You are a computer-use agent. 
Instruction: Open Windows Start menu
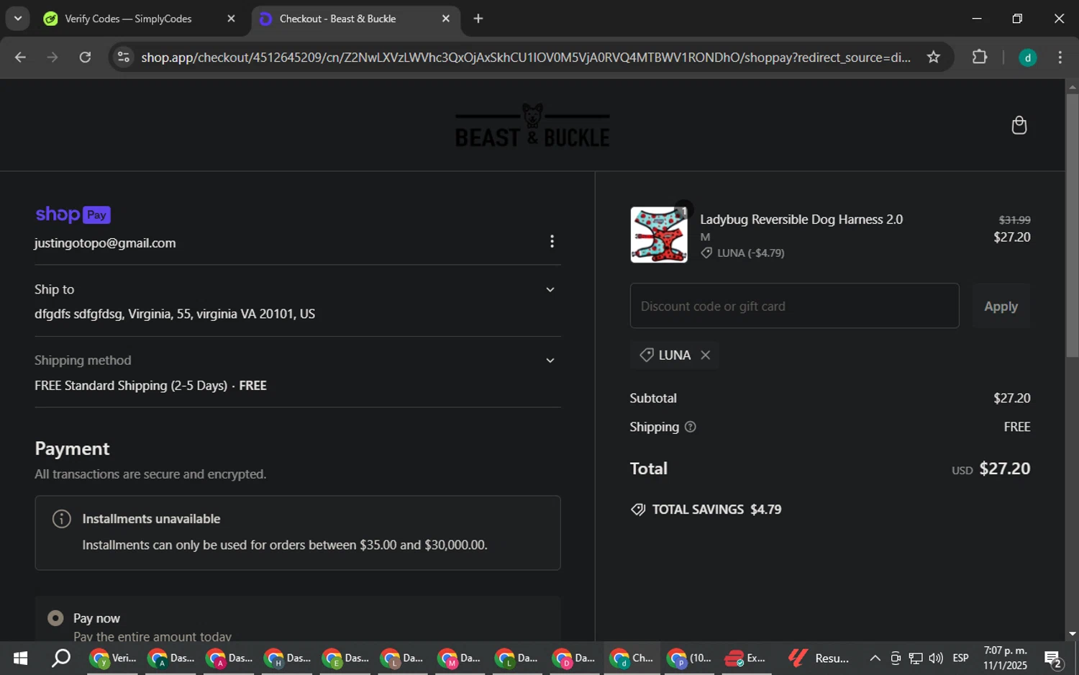click(20, 658)
